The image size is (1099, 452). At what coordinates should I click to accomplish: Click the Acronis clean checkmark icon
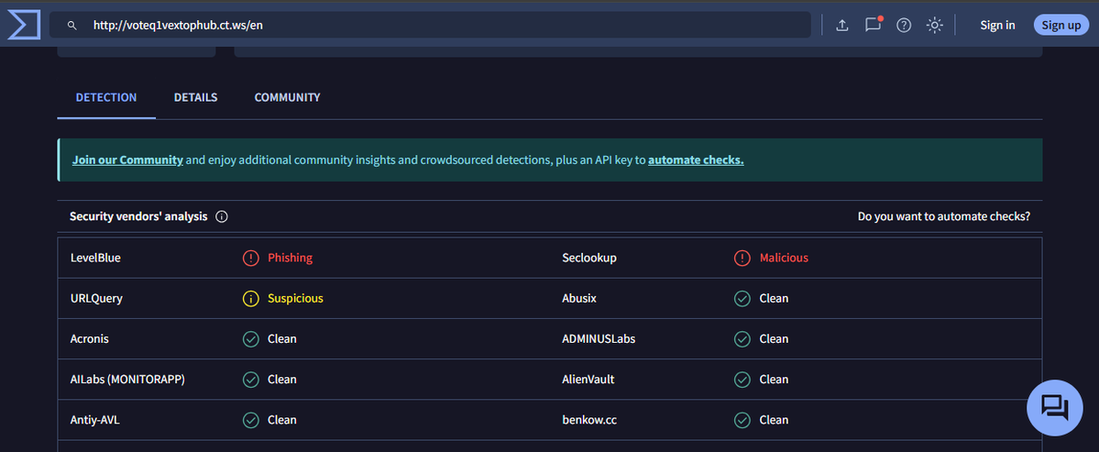pyautogui.click(x=251, y=339)
